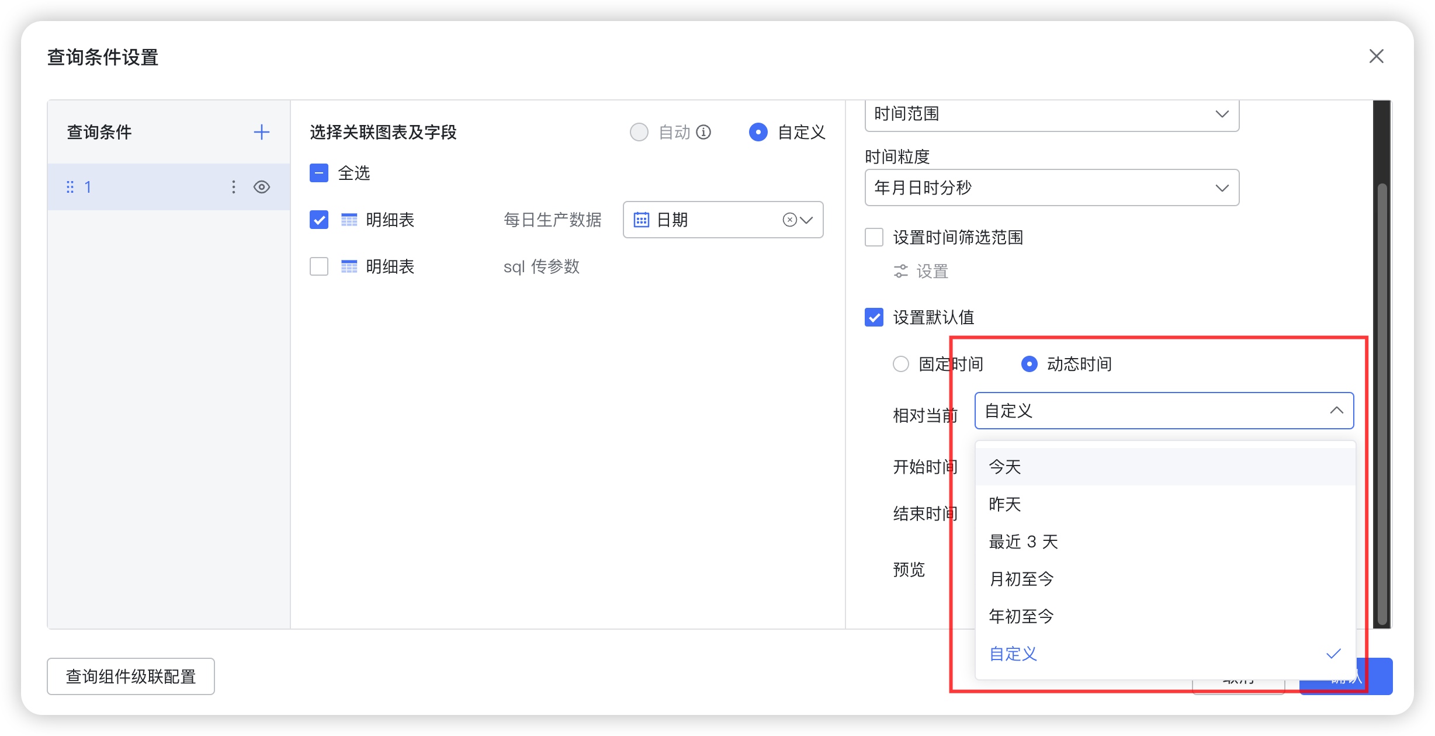Image resolution: width=1435 pixels, height=736 pixels.
Task: Toggle visibility eye for condition 1
Action: [262, 187]
